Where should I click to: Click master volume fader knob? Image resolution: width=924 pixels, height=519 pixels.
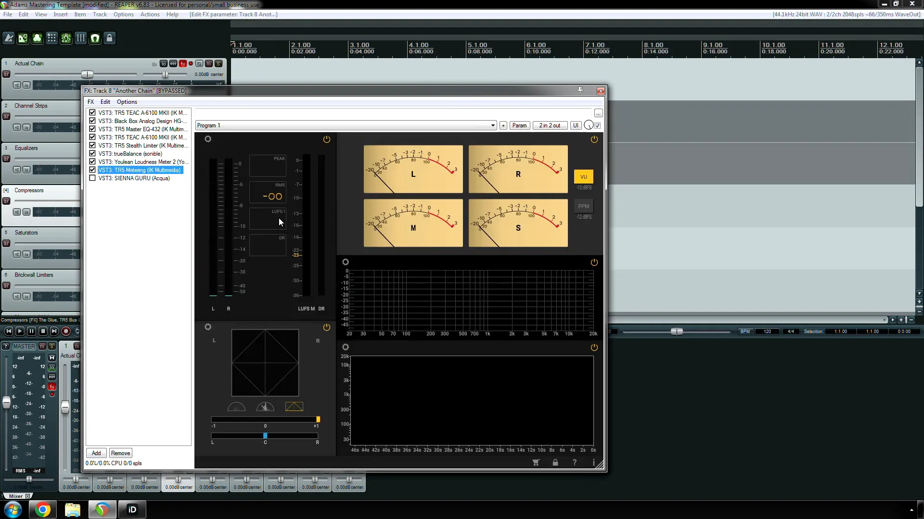pyautogui.click(x=6, y=402)
